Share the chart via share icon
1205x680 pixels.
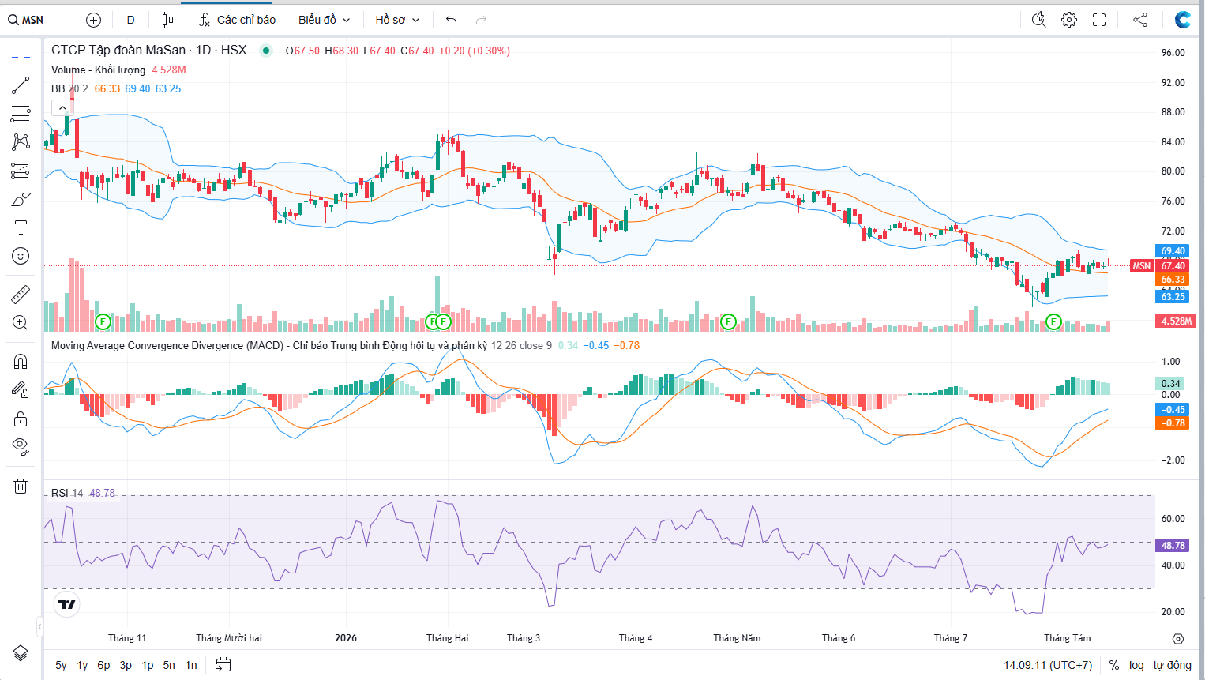click(1140, 20)
